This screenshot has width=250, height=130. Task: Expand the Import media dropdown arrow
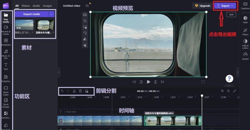point(51,14)
